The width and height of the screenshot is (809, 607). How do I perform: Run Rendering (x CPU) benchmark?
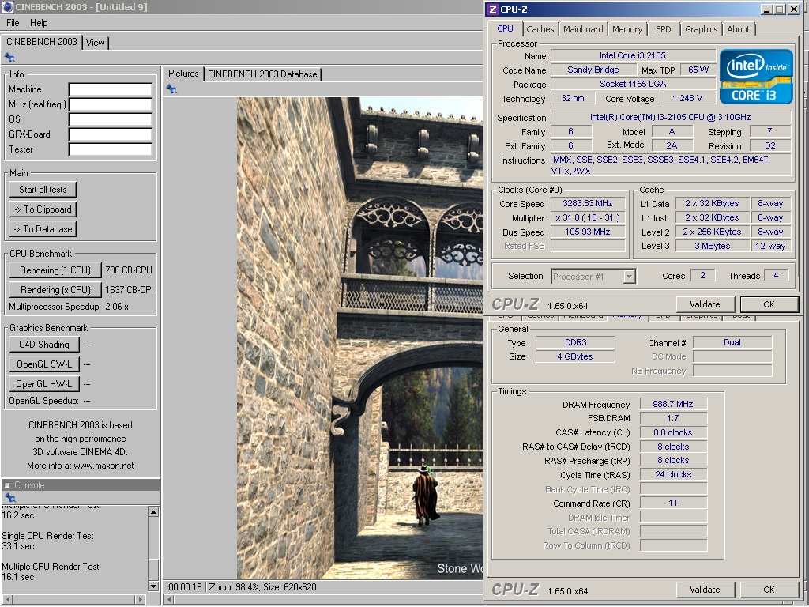[55, 289]
